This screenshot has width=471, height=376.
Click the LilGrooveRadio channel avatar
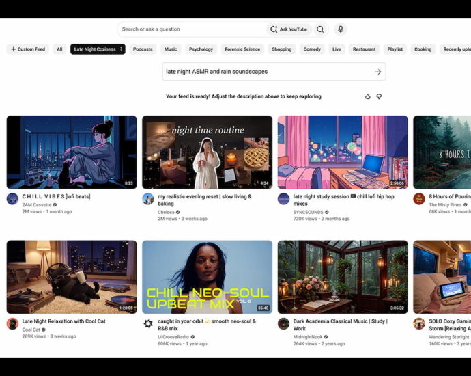pyautogui.click(x=148, y=323)
